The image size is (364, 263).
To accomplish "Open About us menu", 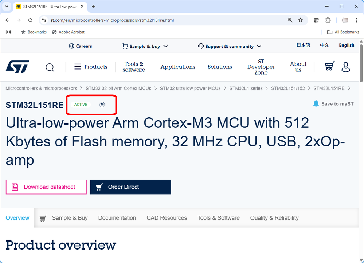I will (x=298, y=67).
